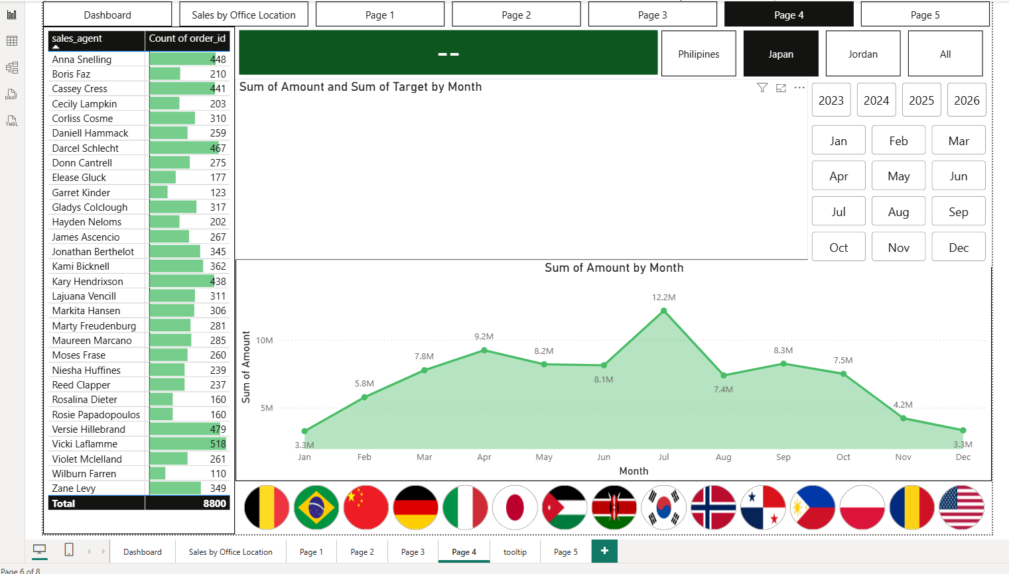Sort by Count of order_id header
Screen dimensions: 1009x574
point(188,38)
